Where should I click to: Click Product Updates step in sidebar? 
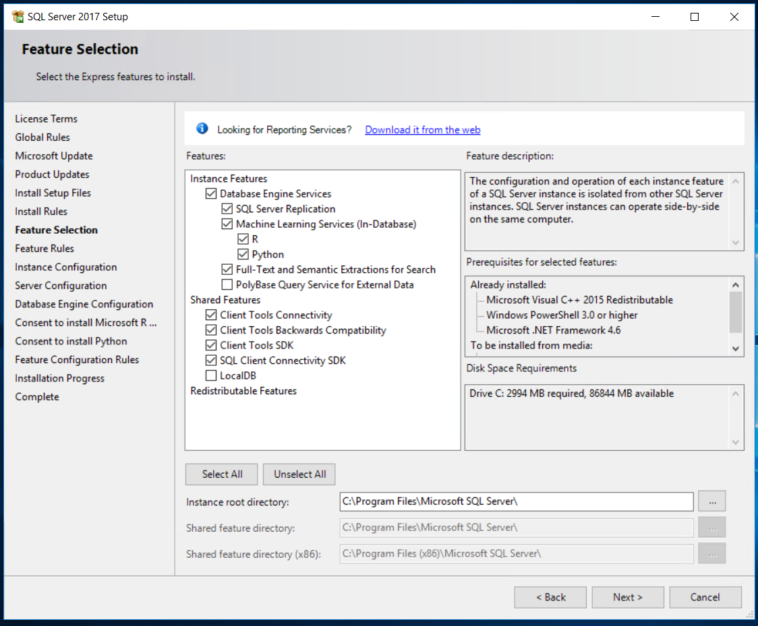52,175
